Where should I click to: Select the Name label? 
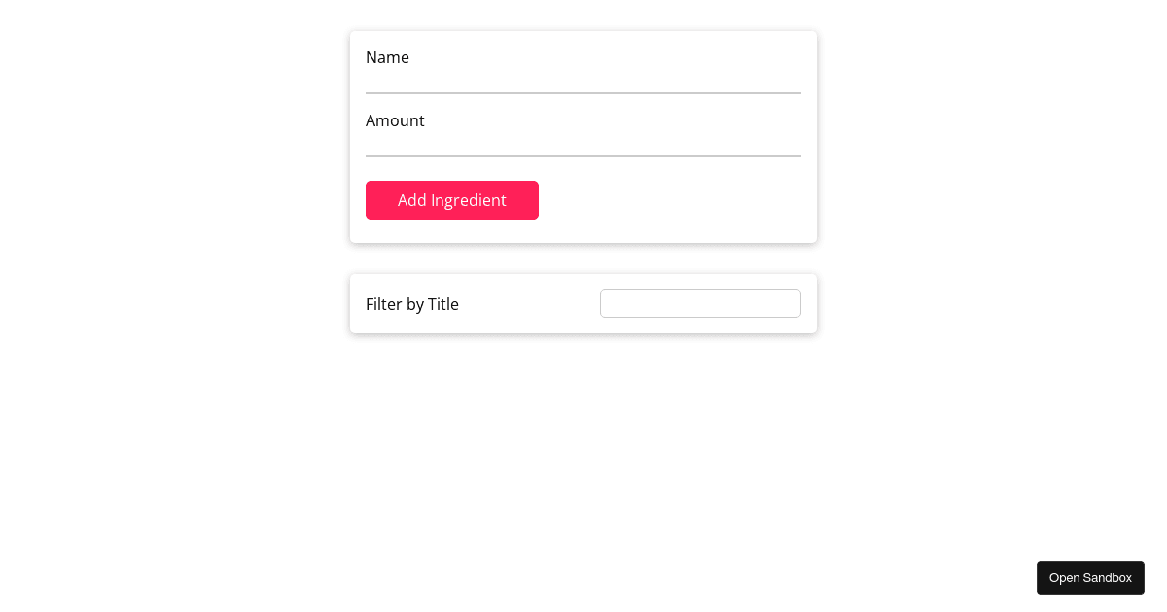pos(387,57)
